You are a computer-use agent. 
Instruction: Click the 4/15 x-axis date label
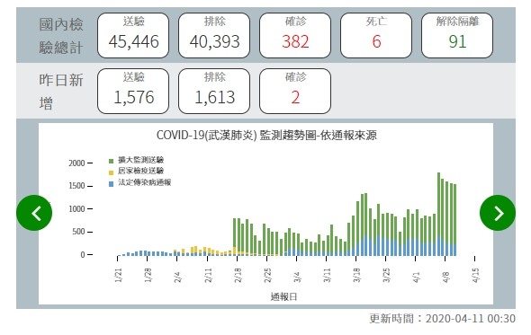pyautogui.click(x=476, y=275)
